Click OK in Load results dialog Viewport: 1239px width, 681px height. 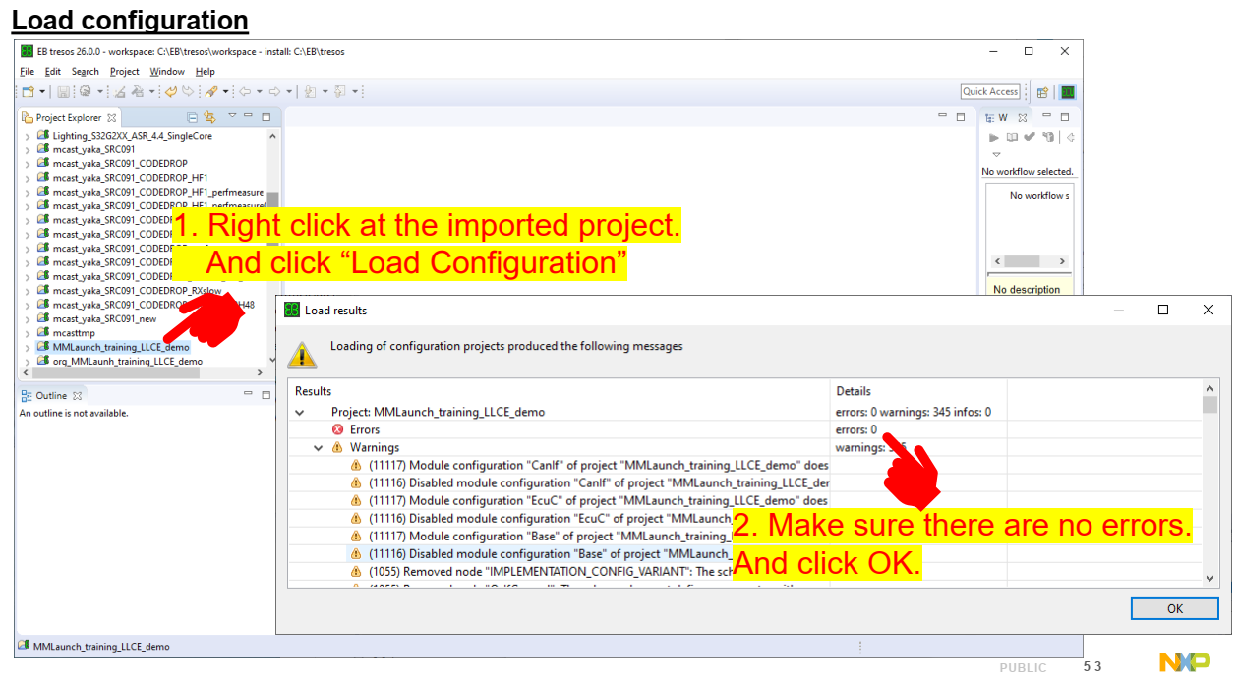tap(1174, 608)
